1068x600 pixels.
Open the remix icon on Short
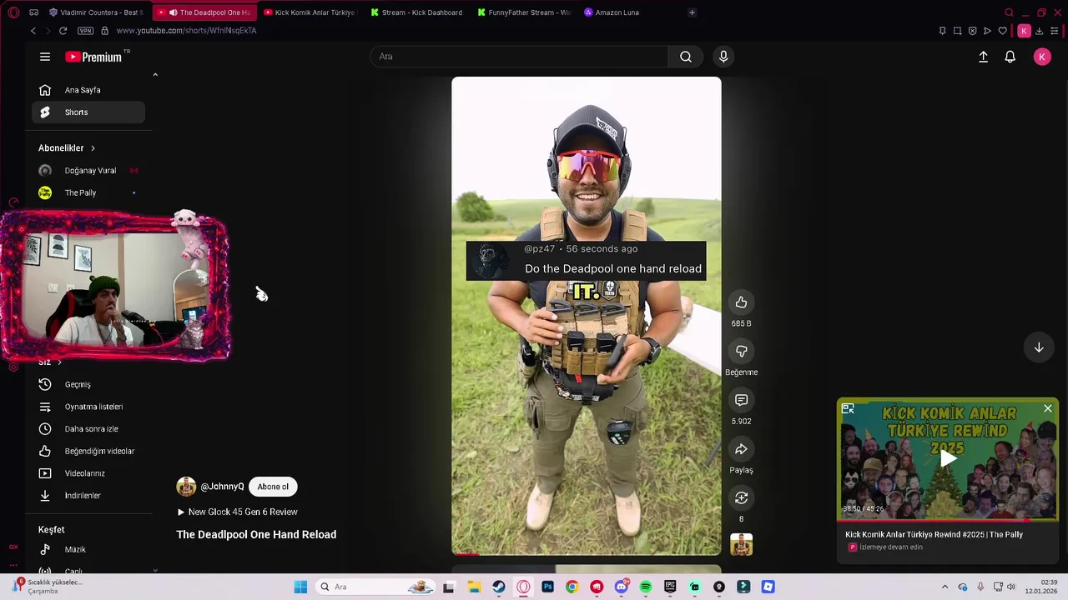[741, 498]
